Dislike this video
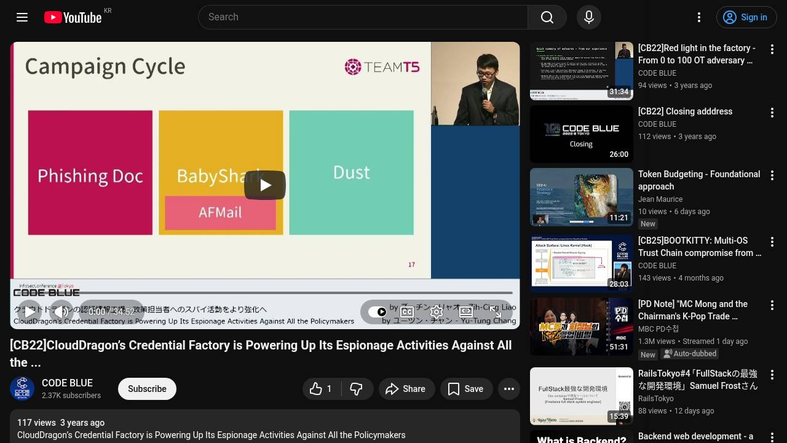Screen dimensions: 787x443 coord(357,389)
